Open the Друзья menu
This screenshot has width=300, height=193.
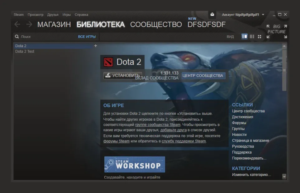click(53, 15)
